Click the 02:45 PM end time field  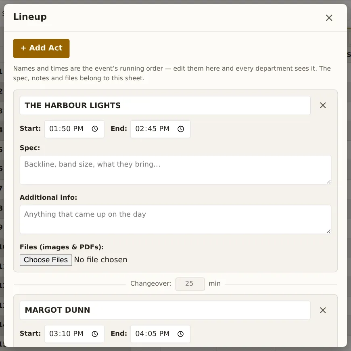pos(160,129)
